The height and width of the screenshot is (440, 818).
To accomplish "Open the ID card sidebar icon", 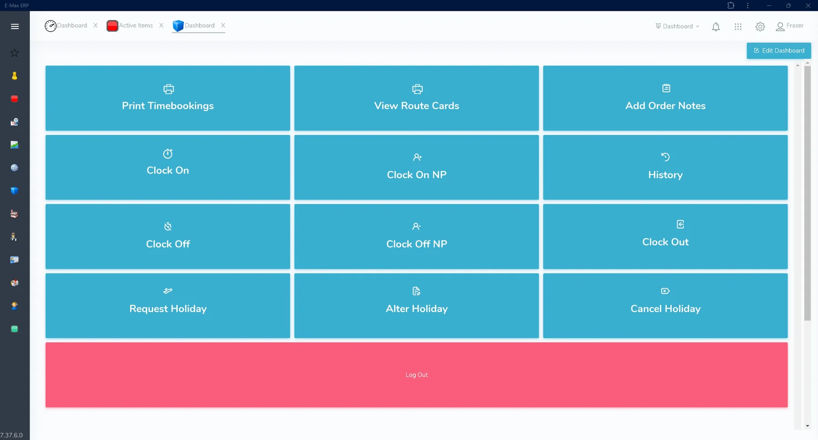I will pos(15,260).
